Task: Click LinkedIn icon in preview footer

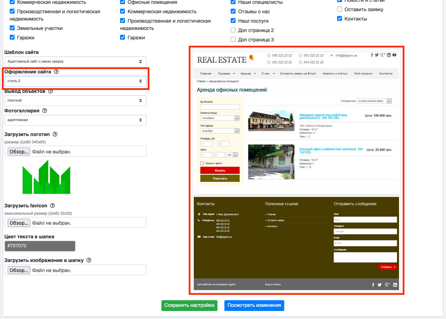Action: [395, 285]
